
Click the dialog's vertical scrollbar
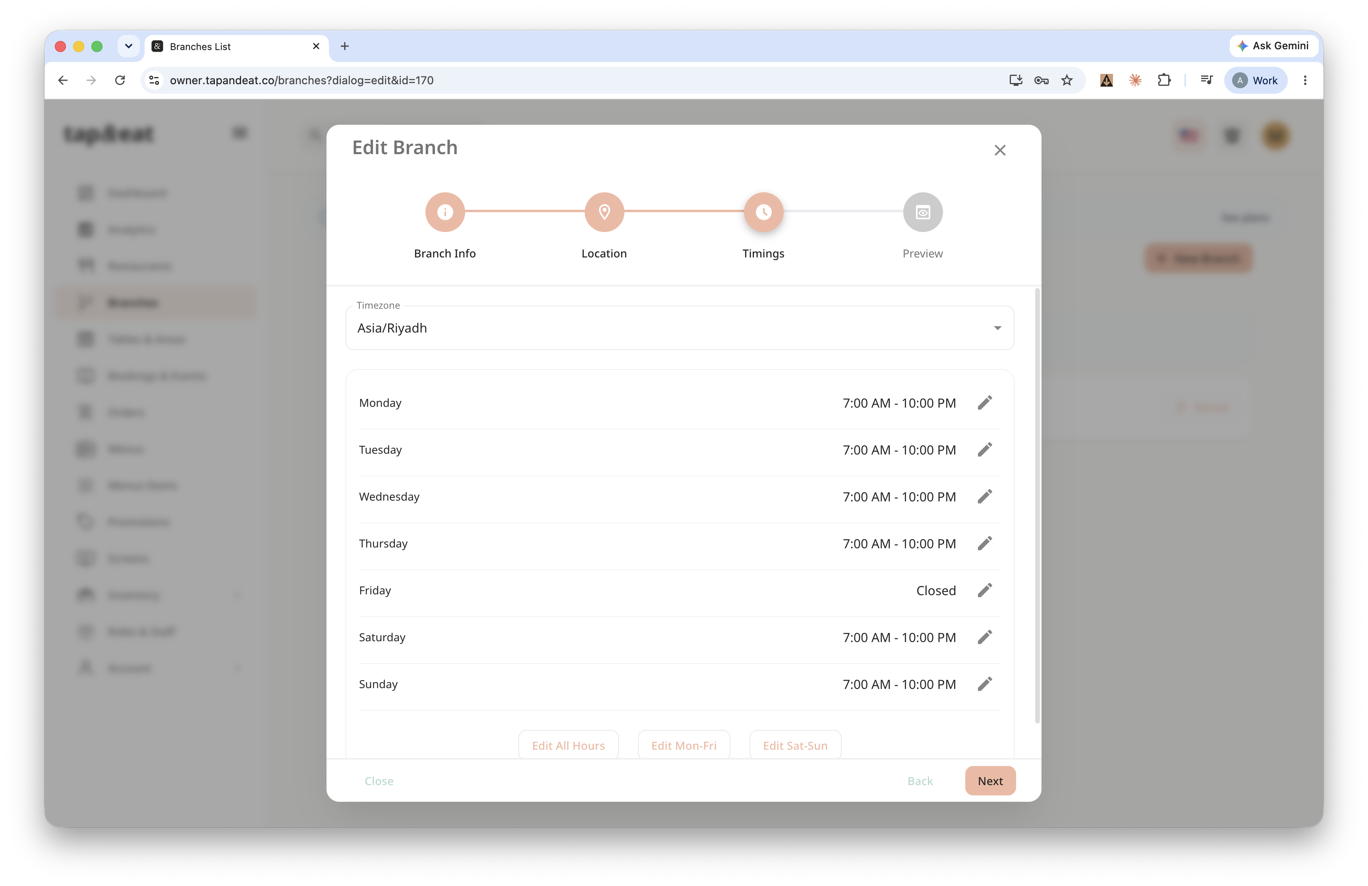tap(1037, 506)
